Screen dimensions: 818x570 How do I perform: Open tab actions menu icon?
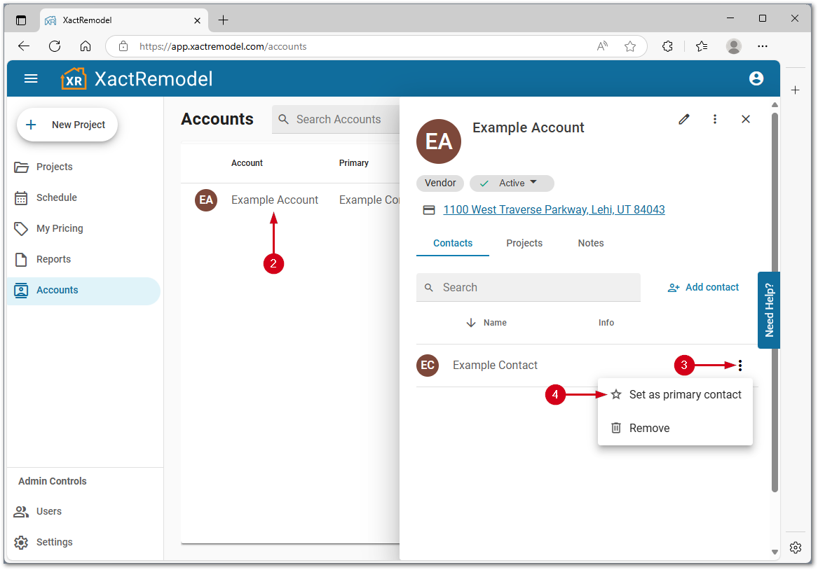point(21,20)
